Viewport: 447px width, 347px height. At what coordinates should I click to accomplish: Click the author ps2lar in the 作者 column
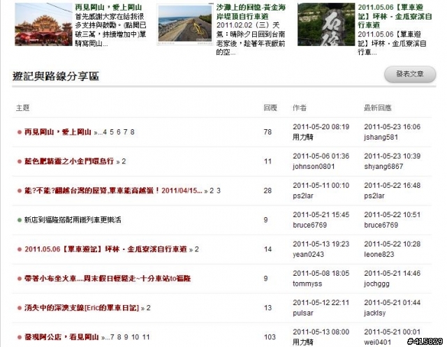click(x=302, y=196)
